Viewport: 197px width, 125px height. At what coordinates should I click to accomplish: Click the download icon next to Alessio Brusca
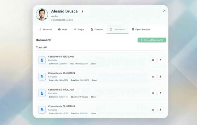pyautogui.click(x=82, y=11)
